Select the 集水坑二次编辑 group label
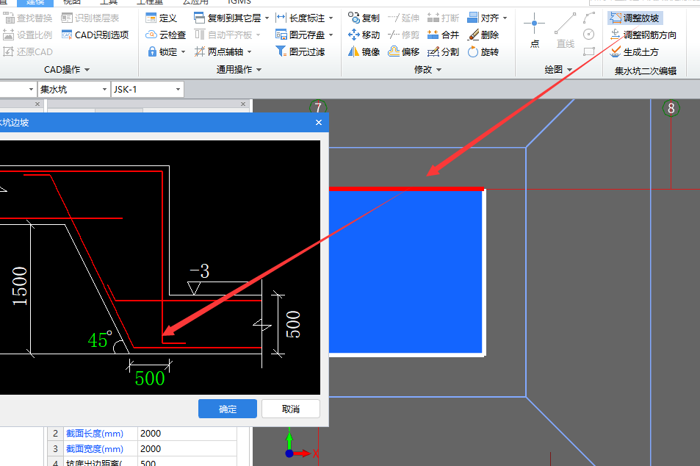The image size is (700, 466). 645,71
